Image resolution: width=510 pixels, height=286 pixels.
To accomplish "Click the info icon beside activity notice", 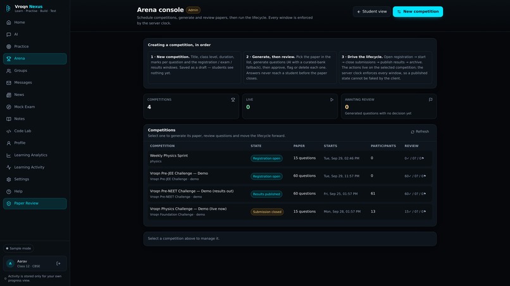I will tap(5, 278).
